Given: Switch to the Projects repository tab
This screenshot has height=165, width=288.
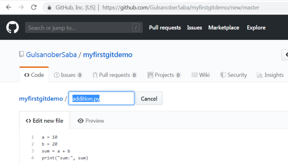Looking at the screenshot, I should pyautogui.click(x=164, y=75).
